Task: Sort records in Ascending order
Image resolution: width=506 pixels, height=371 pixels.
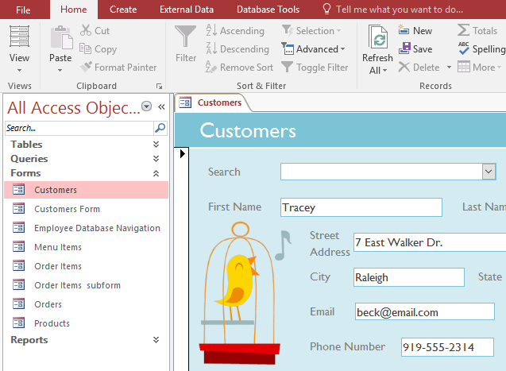Action: point(234,31)
